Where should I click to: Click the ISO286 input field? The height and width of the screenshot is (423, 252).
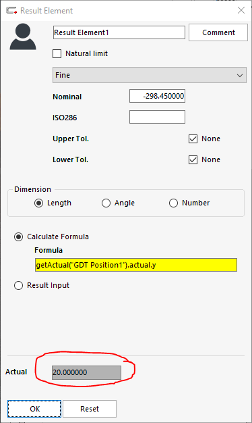pyautogui.click(x=158, y=117)
